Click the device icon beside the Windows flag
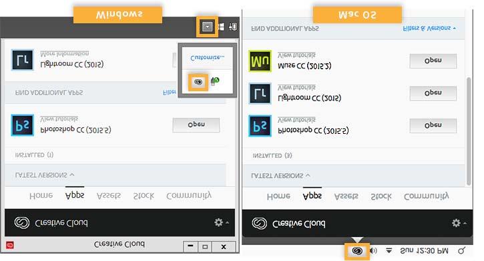This screenshot has height=261, width=484. pos(233,27)
